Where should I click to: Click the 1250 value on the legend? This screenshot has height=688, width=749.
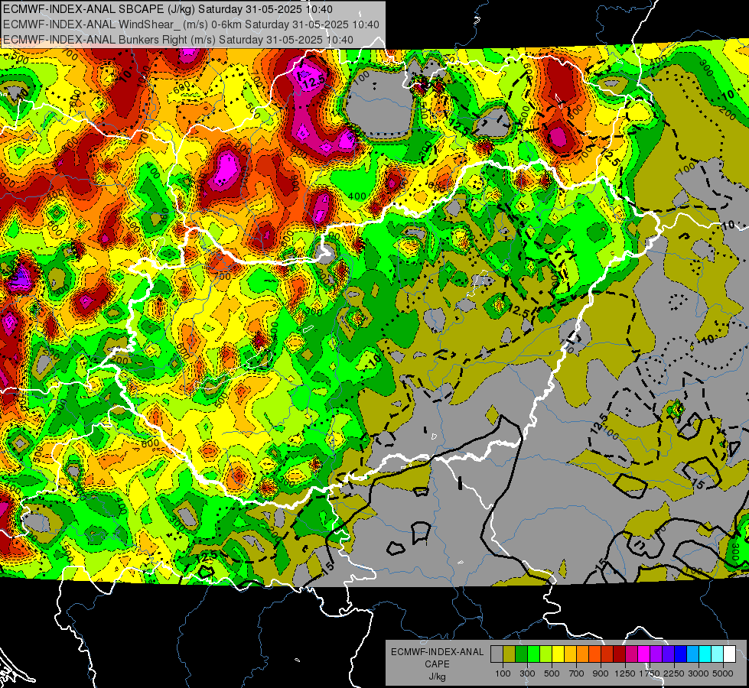point(625,673)
